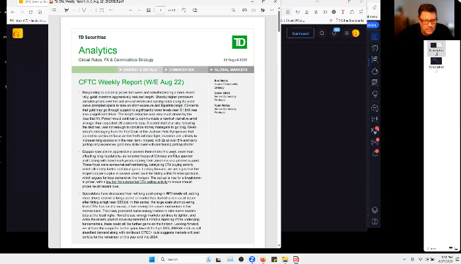The width and height of the screenshot is (461, 264).
Task: Click the lightbulb ideas icon in right sidebar
Action: click(374, 94)
